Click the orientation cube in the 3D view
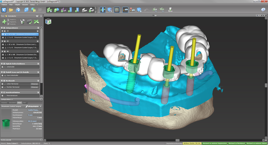Viewport: 268px width, 145px height. (48, 21)
